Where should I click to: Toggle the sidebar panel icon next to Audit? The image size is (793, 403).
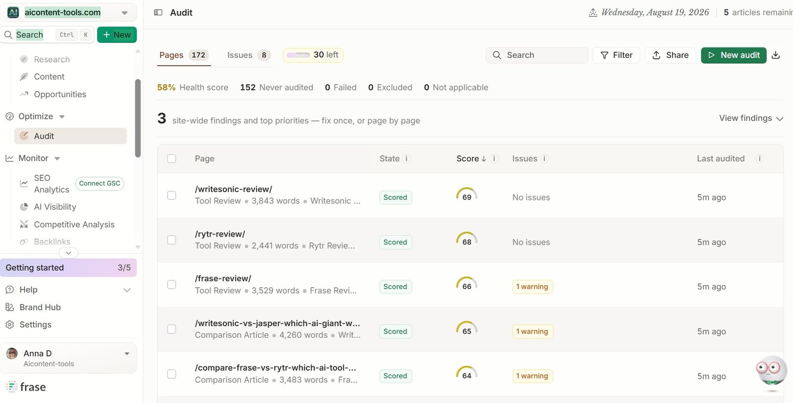click(158, 12)
